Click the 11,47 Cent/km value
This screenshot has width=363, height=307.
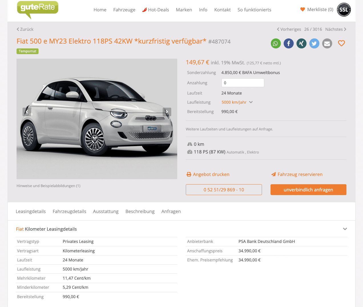tap(76, 278)
